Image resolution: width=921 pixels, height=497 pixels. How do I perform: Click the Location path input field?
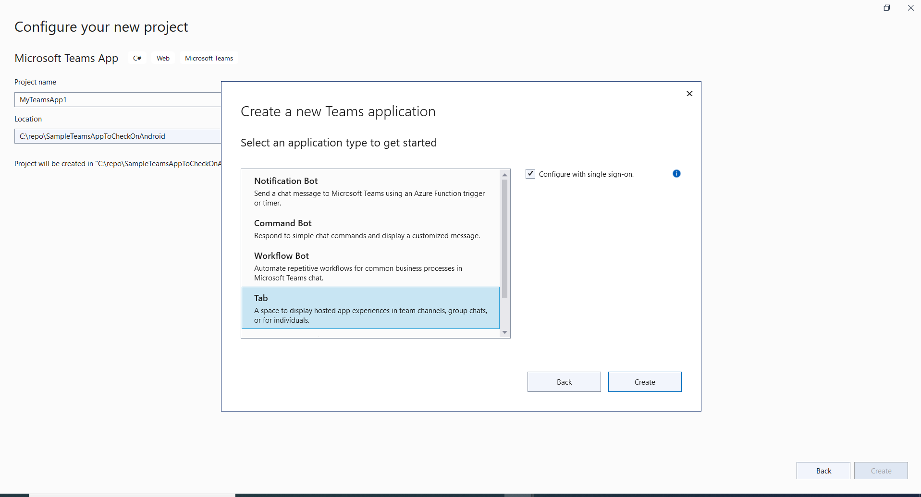point(115,136)
